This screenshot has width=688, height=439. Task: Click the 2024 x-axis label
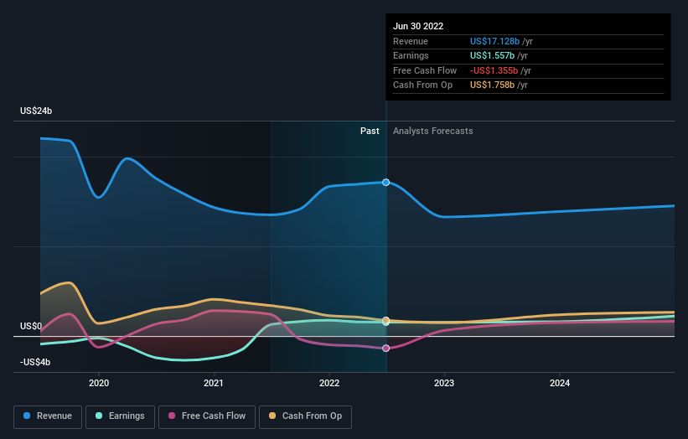pos(560,383)
